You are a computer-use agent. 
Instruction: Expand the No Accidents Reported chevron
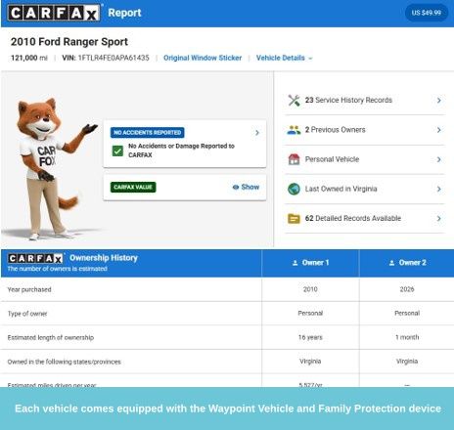point(257,133)
